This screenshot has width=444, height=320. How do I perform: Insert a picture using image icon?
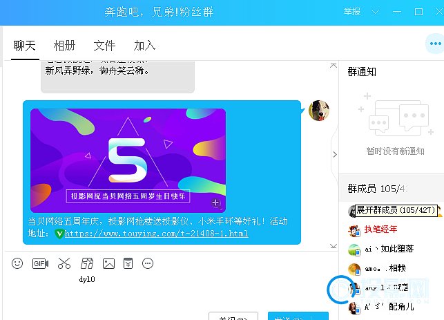click(108, 263)
